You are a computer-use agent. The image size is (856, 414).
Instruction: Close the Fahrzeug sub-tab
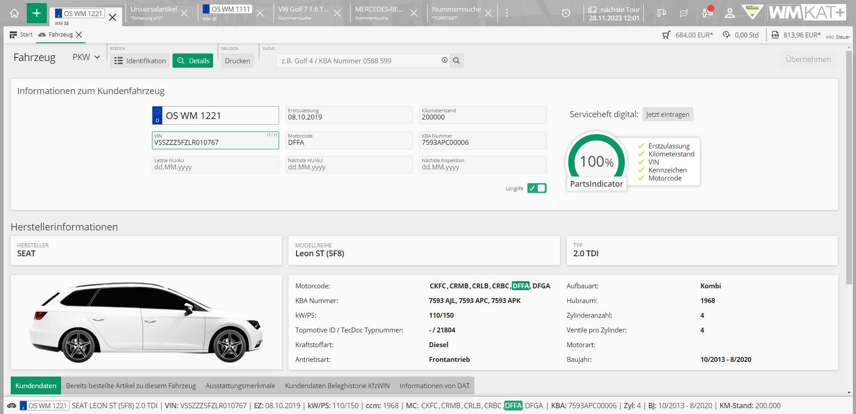(x=79, y=34)
